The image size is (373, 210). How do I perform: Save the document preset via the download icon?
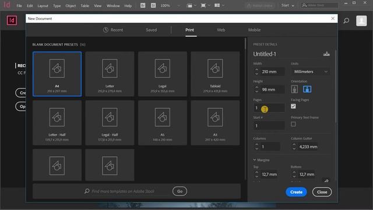click(x=326, y=54)
